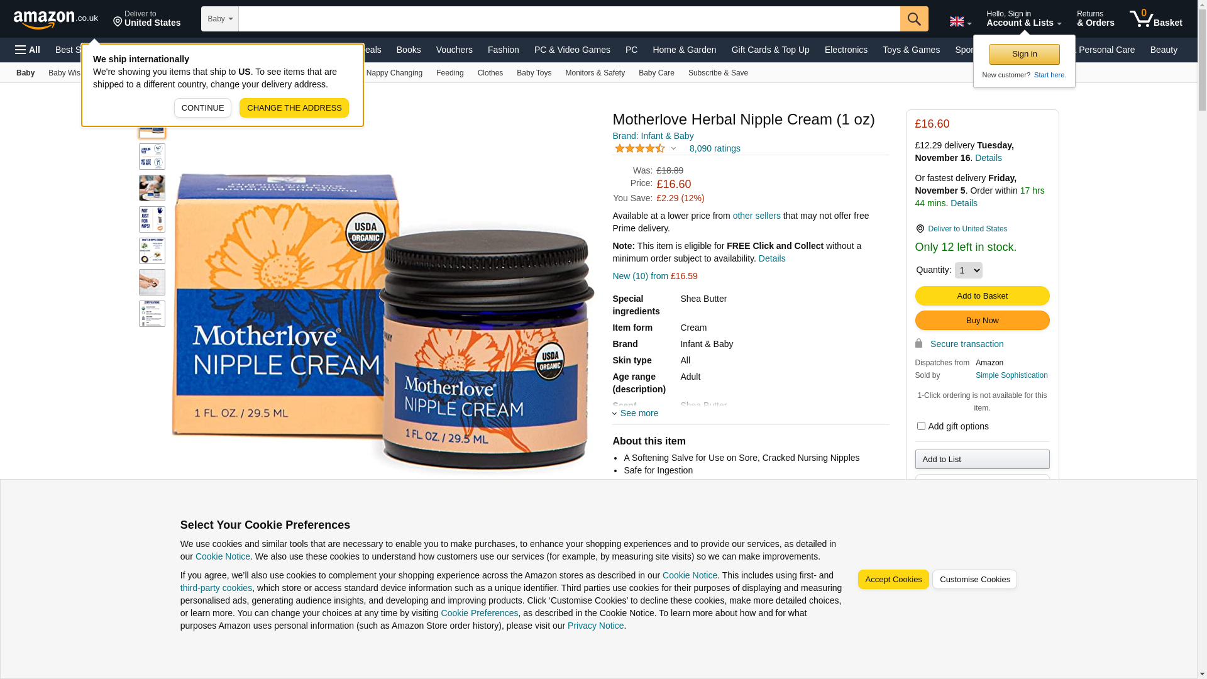Open the Quantity dropdown
The image size is (1207, 679).
(968, 270)
